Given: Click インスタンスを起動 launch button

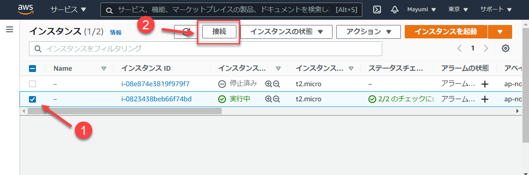Looking at the screenshot, I should [446, 31].
